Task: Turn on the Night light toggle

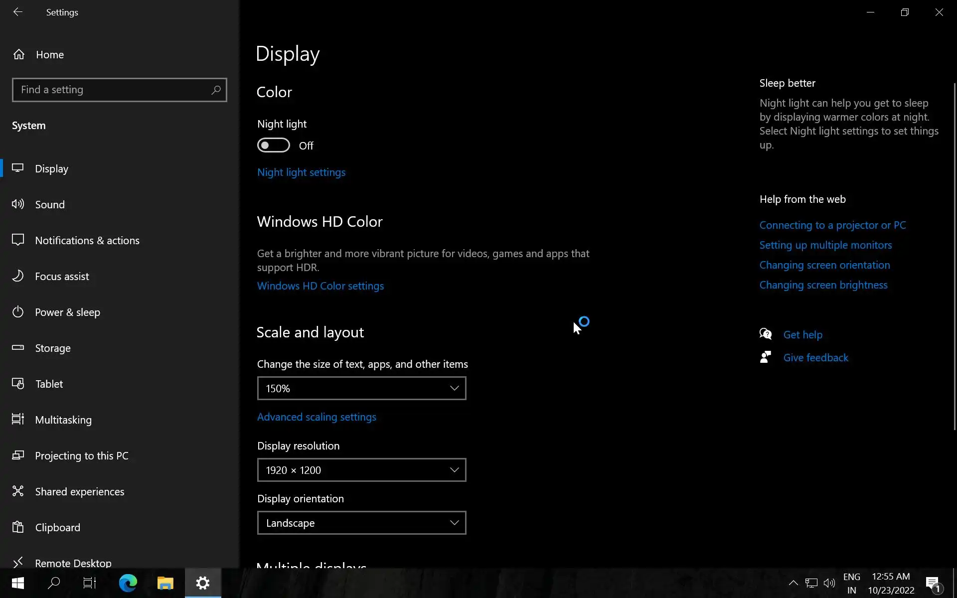Action: 273,146
